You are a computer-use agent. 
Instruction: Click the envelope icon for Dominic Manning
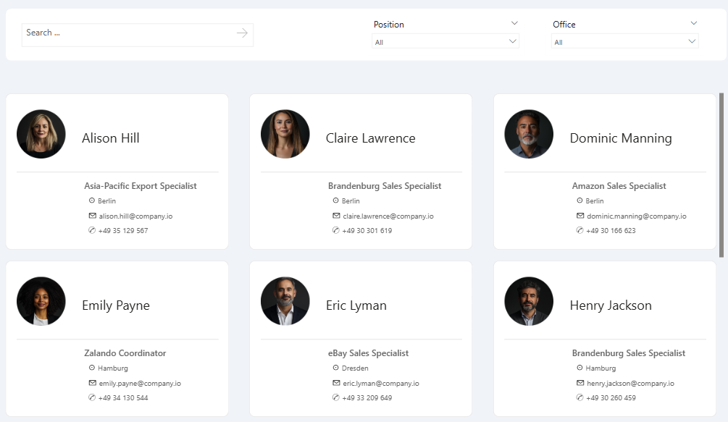click(580, 216)
